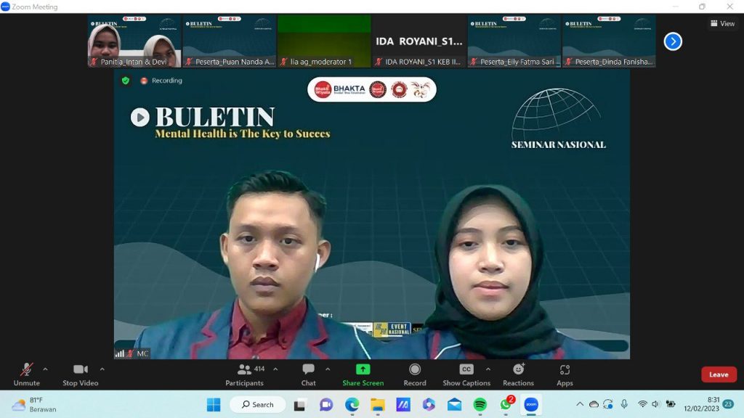Viewport: 744px width, 418px height.
Task: Expand caption options arrow beside Show Captions
Action: (x=488, y=369)
